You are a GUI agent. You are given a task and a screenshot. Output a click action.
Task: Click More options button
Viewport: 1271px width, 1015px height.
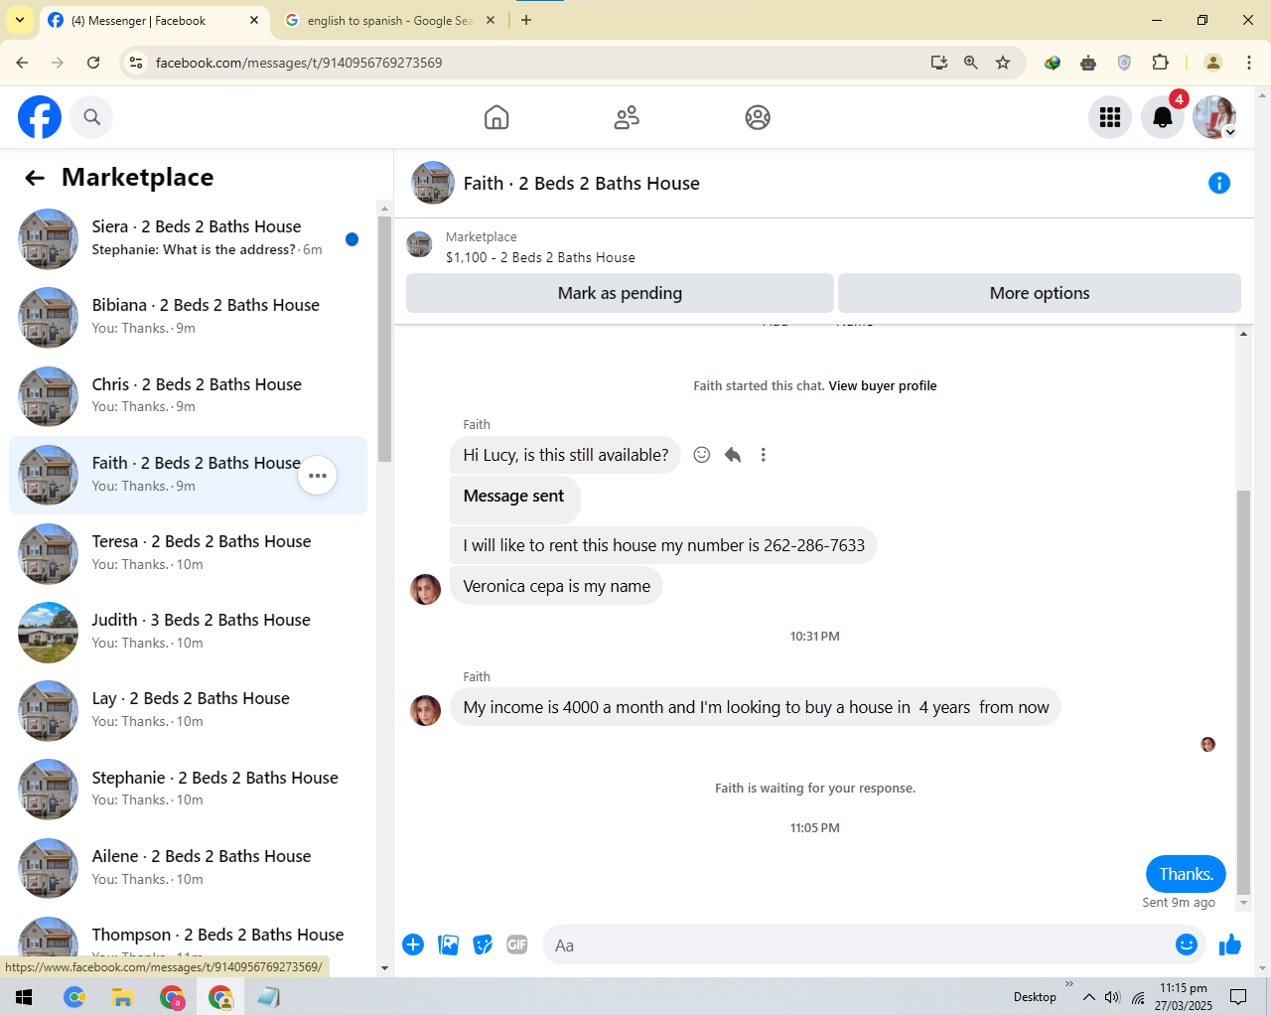(x=1040, y=293)
